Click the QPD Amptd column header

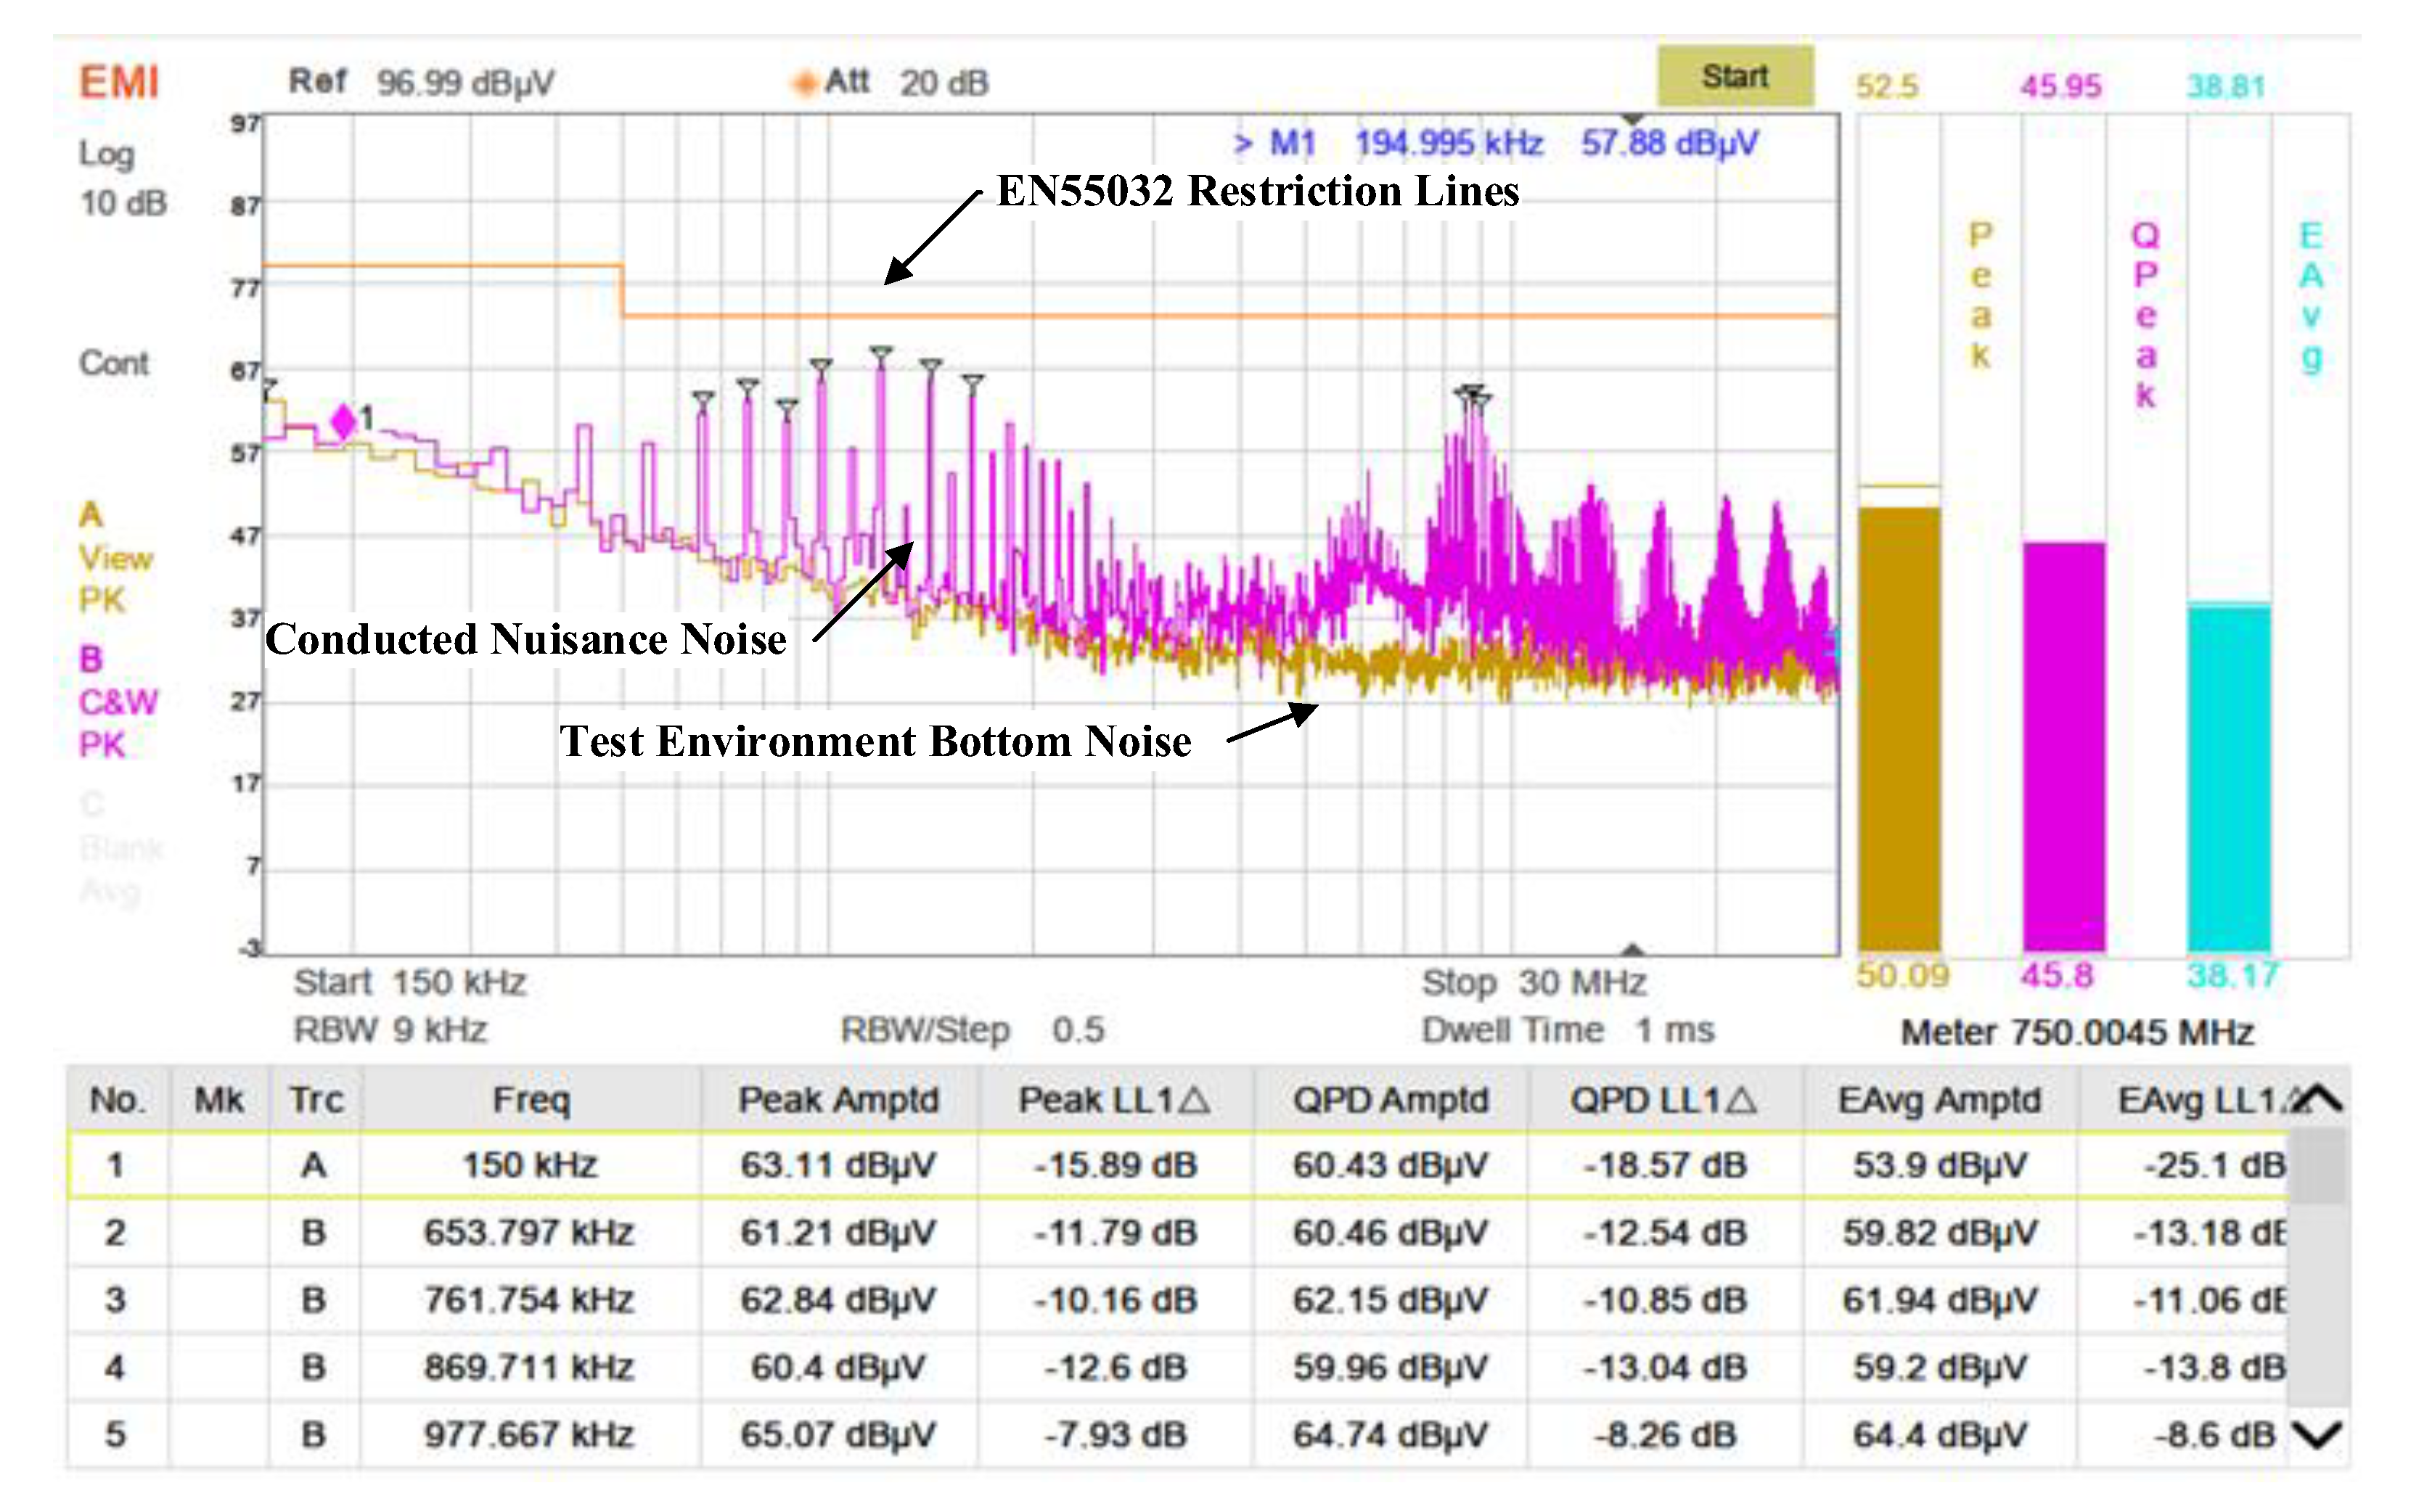tap(1390, 1100)
